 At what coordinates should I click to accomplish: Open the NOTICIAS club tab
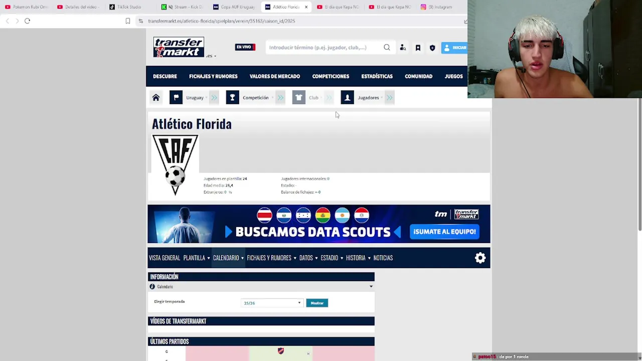pos(383,258)
